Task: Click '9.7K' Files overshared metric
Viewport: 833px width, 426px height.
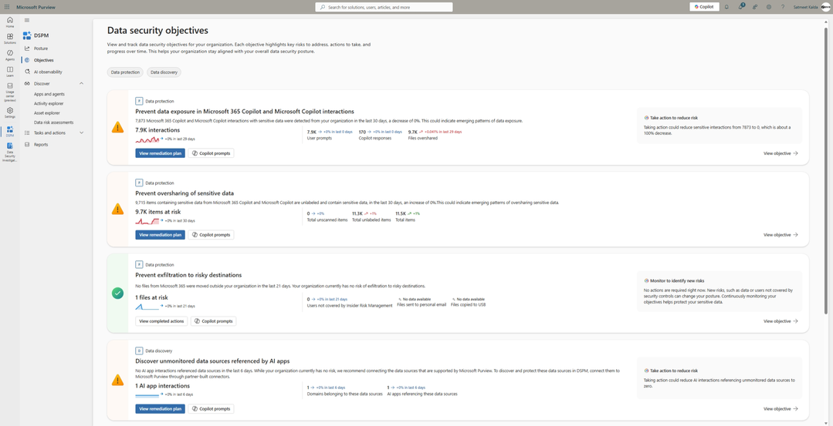Action: point(413,132)
